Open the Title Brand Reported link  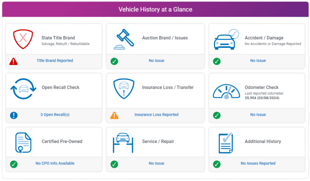[x=55, y=61]
